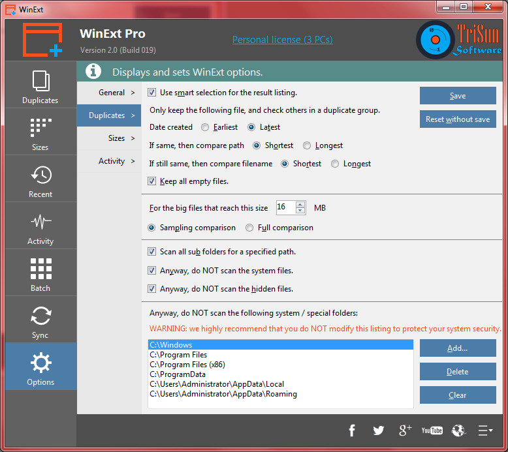The height and width of the screenshot is (452, 508).
Task: Click the Delete folder button
Action: [x=458, y=371]
